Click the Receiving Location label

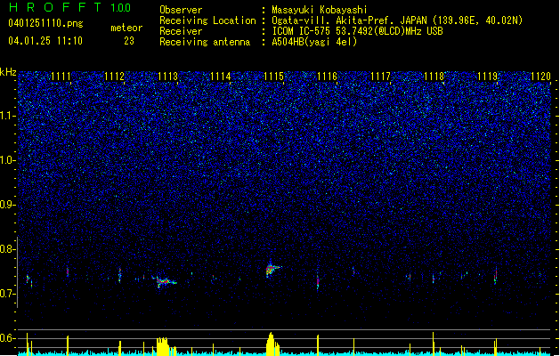click(x=207, y=20)
